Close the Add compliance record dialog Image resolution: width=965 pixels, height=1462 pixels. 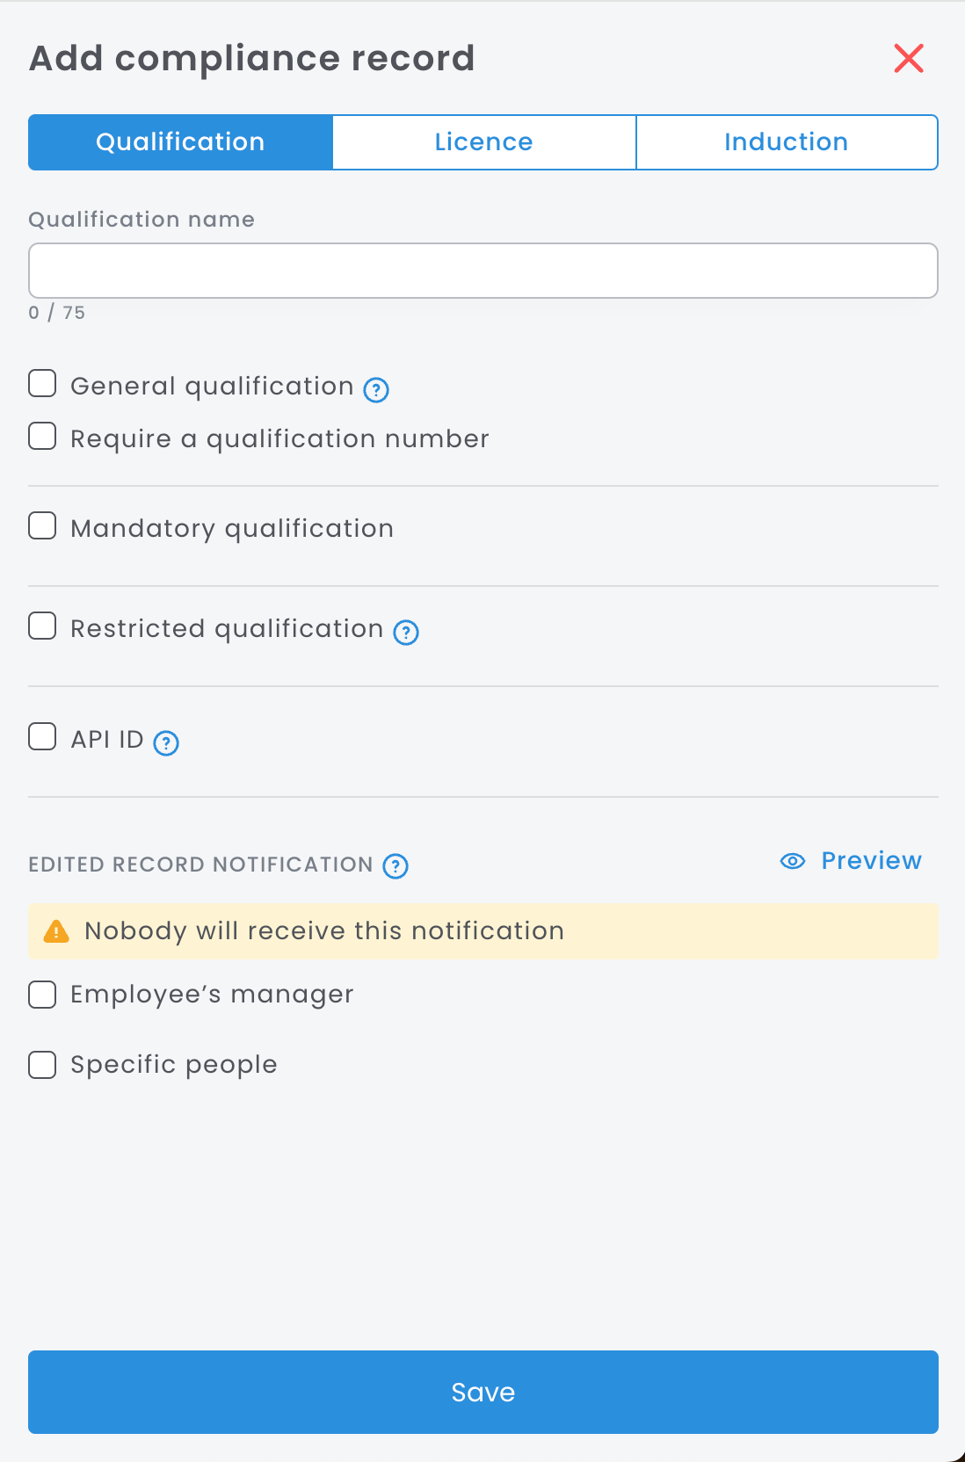[909, 59]
